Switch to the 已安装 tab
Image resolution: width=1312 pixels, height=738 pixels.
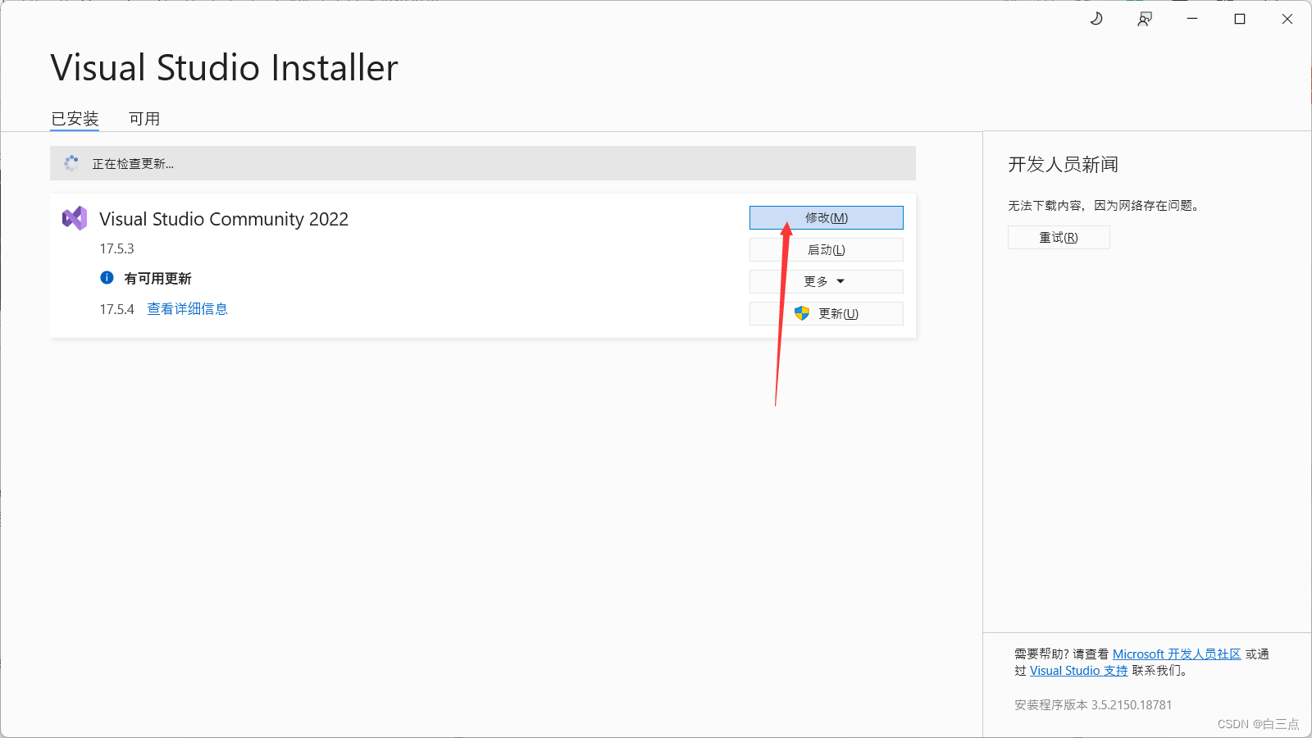[x=75, y=119]
